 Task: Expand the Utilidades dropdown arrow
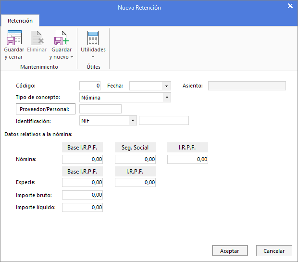tap(93, 57)
